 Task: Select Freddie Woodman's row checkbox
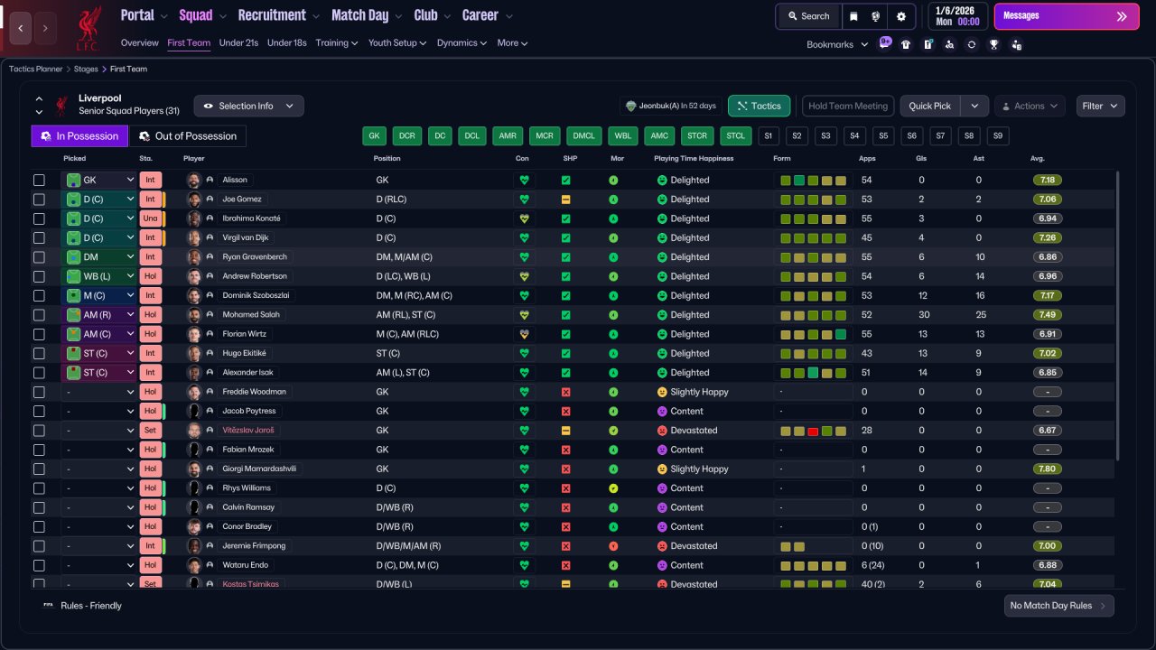point(39,392)
